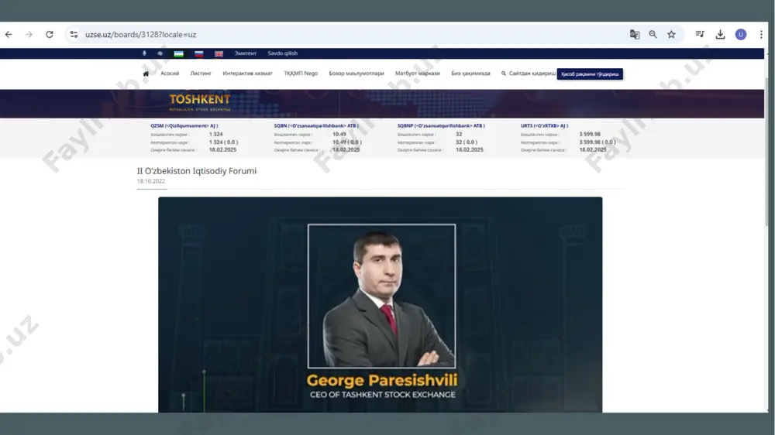Screen dimensions: 775x435
Task: View site information icon in address bar
Action: tap(74, 35)
